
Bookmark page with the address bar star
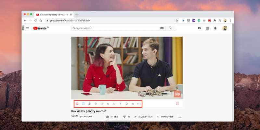tap(176, 20)
